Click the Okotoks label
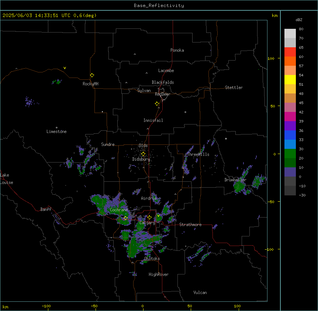Viewport: 318px width, 311px height. (152, 259)
